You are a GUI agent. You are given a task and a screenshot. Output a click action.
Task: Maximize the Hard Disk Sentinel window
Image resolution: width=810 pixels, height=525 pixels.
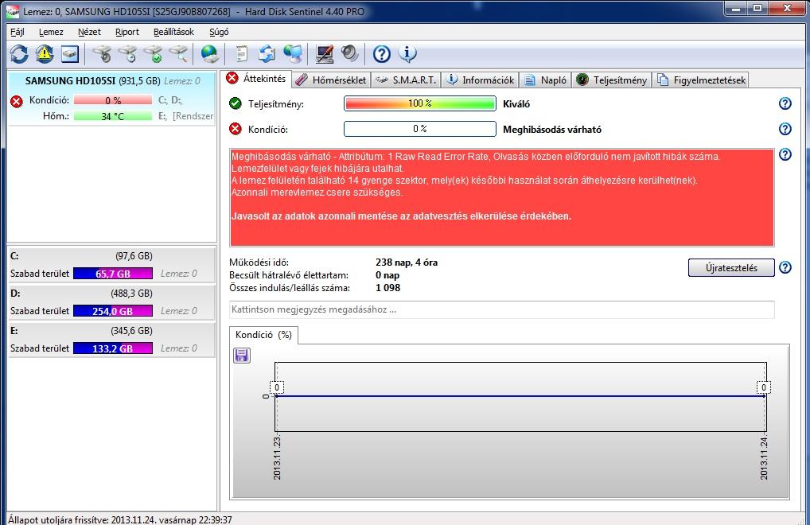757,8
